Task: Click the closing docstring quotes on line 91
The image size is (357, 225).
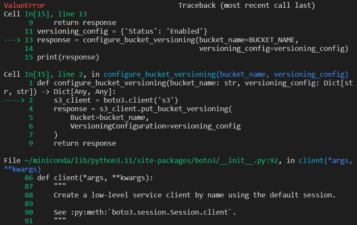Action: 60,219
